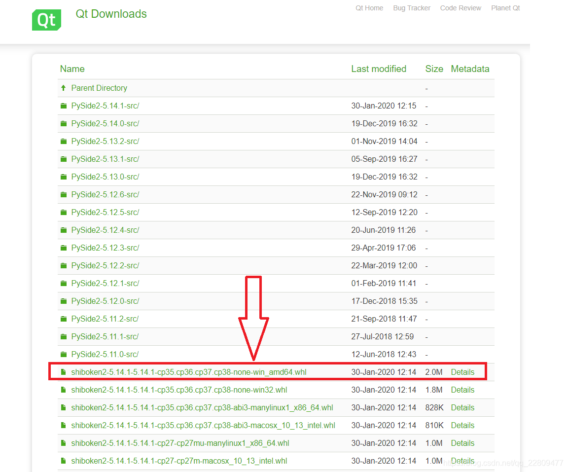The width and height of the screenshot is (568, 472).
Task: Click file icon of cp38-abi3-macosx_10_13_intel.whl row
Action: click(64, 425)
